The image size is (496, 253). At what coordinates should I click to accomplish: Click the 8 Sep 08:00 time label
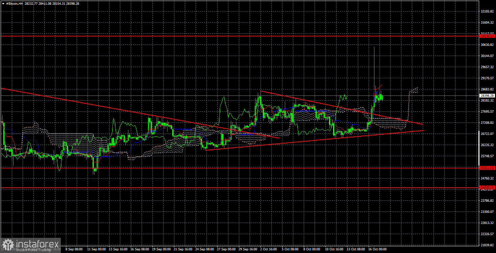[x=74, y=249]
